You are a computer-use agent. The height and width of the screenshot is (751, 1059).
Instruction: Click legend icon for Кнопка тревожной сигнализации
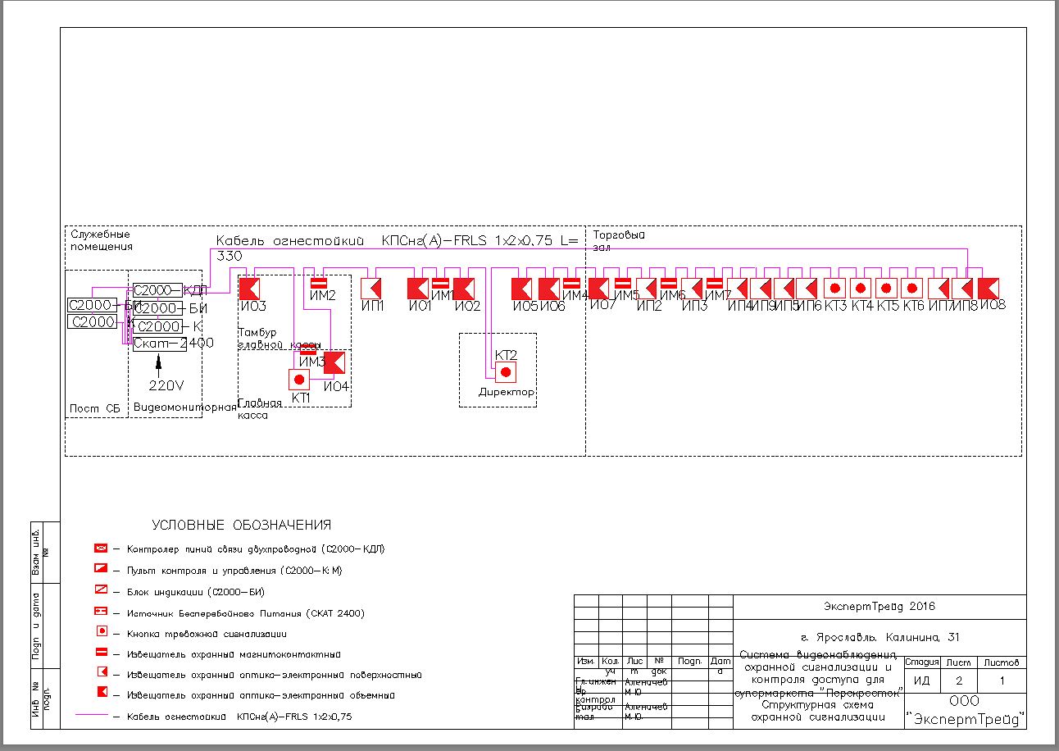point(102,633)
